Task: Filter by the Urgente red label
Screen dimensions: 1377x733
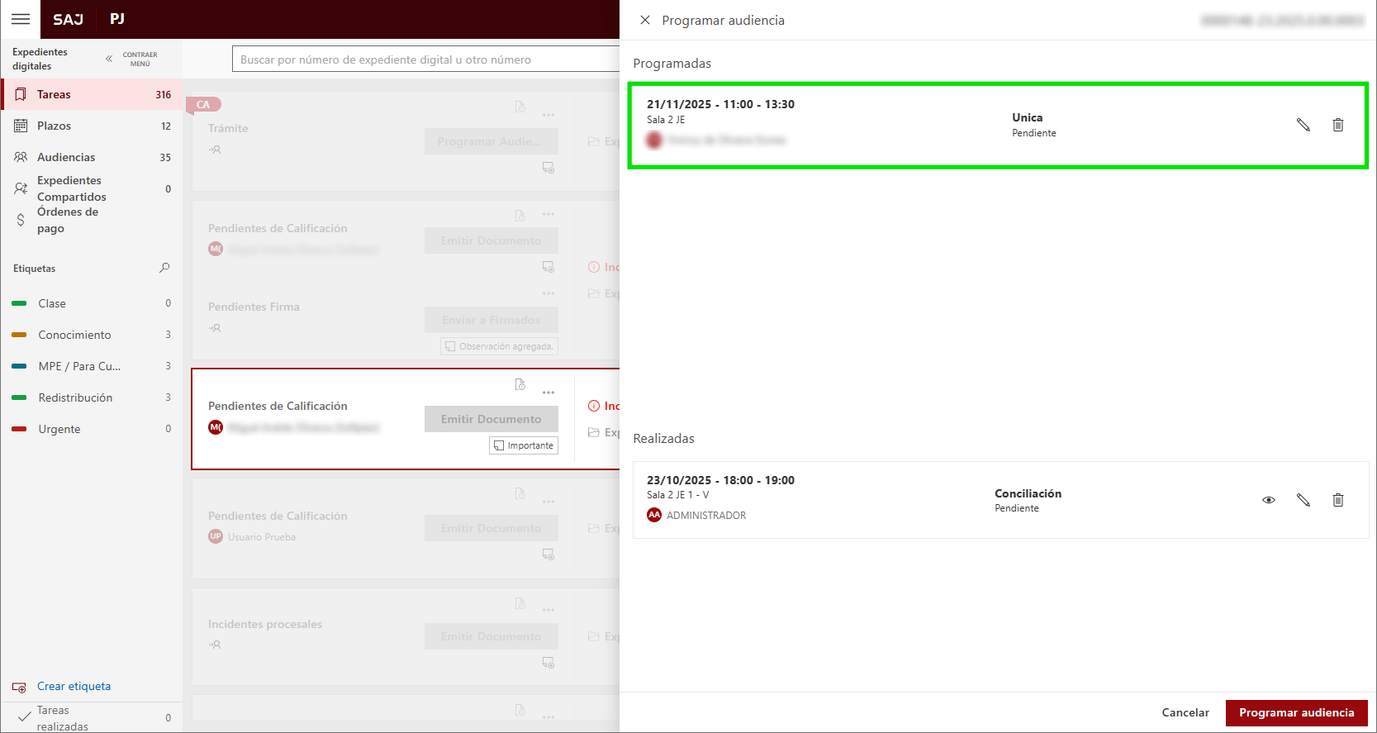Action: (x=59, y=429)
